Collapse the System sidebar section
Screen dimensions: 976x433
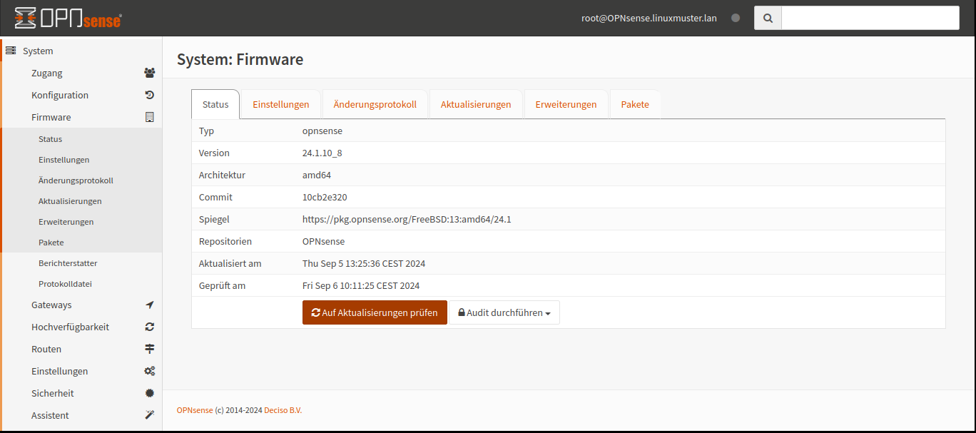[81, 51]
